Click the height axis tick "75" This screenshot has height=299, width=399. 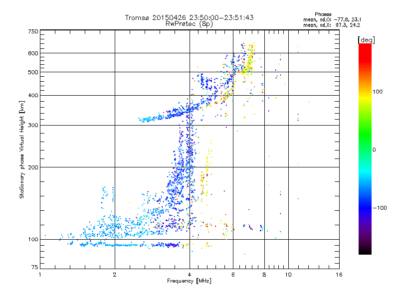click(x=35, y=267)
